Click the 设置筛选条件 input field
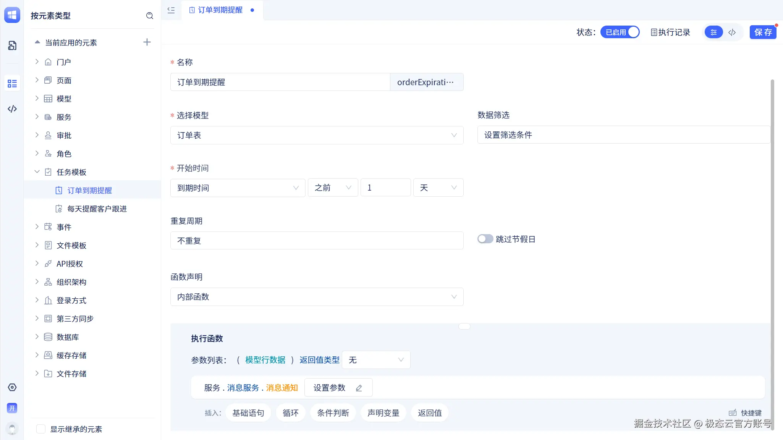Screen dimensions: 783x440 click(623, 135)
